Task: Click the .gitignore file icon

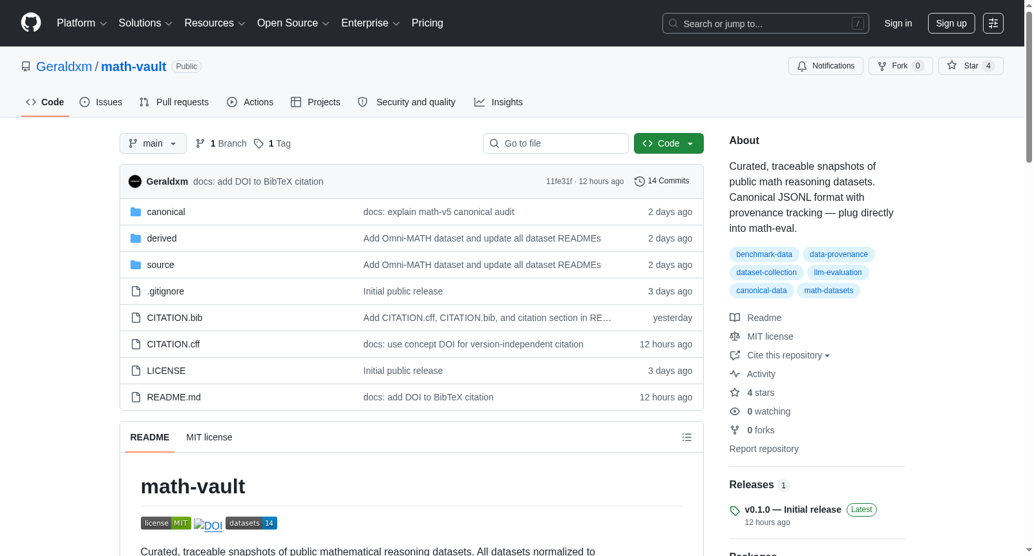Action: [x=136, y=291]
